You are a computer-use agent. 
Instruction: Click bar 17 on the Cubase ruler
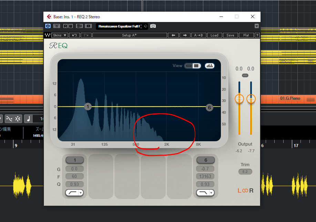pos(296,145)
